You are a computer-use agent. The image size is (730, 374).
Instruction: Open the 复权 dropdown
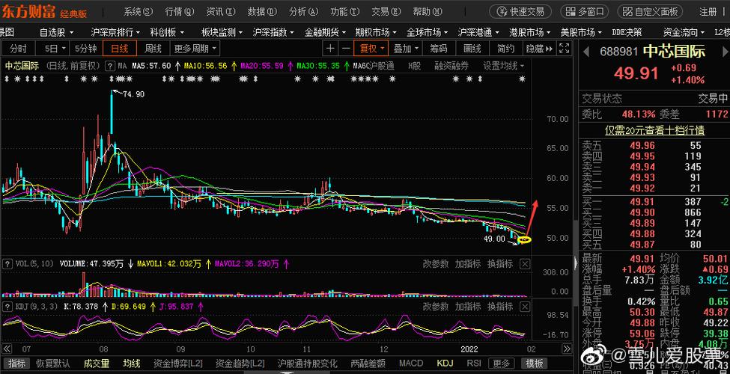click(371, 48)
